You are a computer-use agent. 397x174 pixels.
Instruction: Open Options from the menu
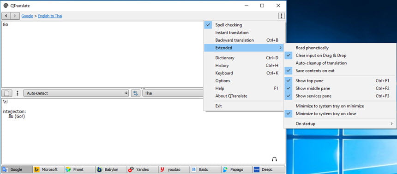click(x=244, y=81)
